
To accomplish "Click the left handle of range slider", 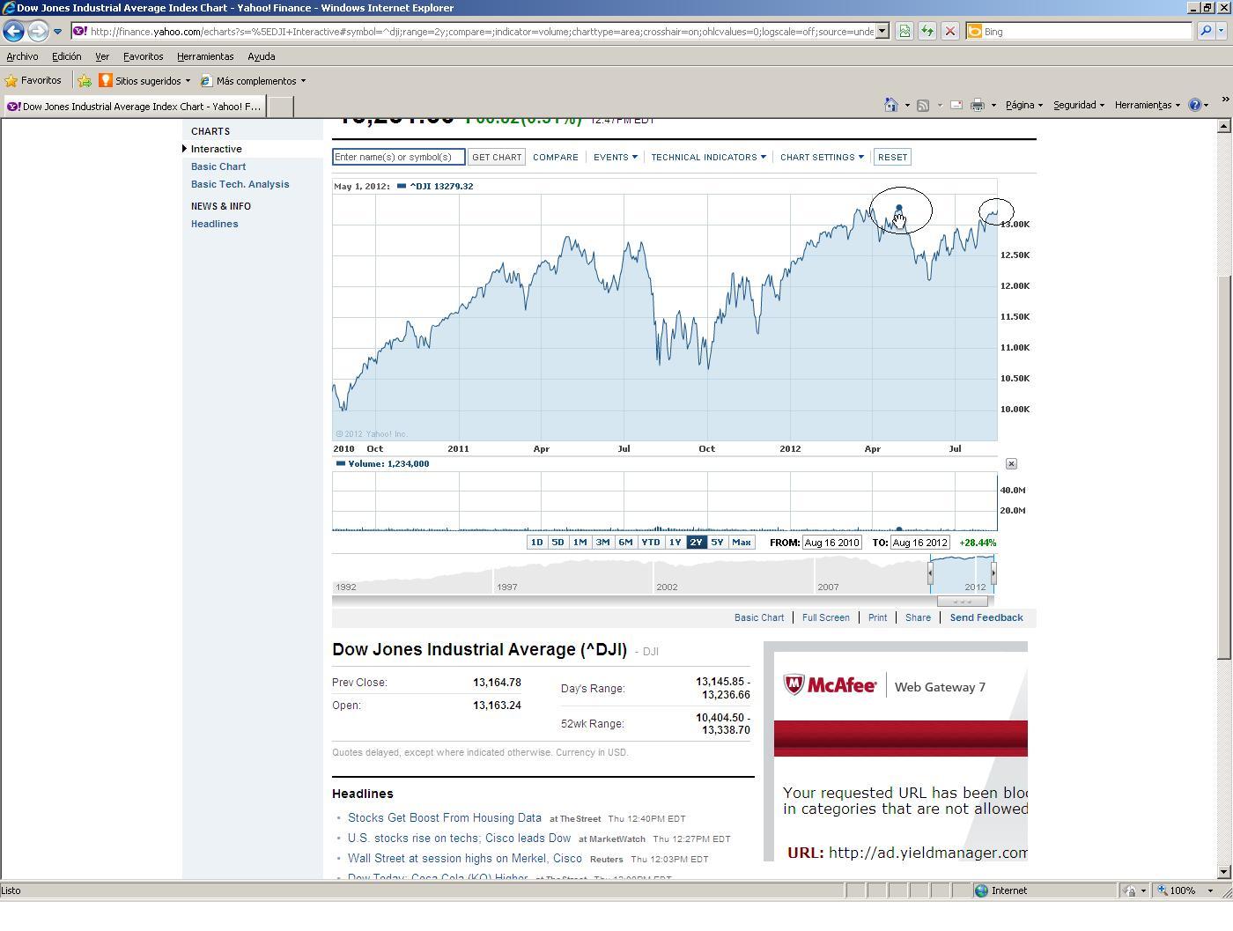I will (930, 573).
